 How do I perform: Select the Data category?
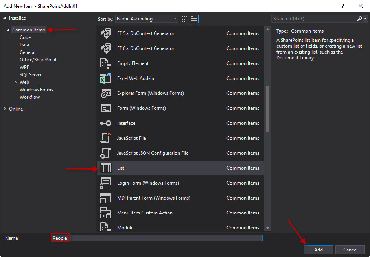tap(24, 44)
